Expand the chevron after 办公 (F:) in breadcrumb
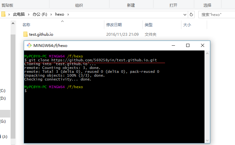This screenshot has height=145, width=235. click(x=52, y=14)
